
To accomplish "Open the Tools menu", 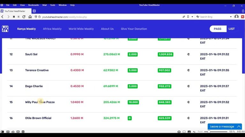I will [53, 5].
